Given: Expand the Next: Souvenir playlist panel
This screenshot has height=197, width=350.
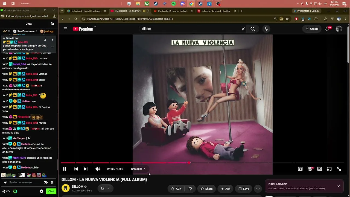Looking at the screenshot, I should (x=338, y=186).
